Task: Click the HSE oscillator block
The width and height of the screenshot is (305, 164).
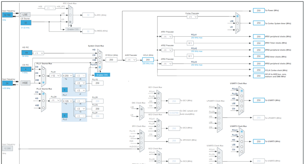Action: pyautogui.click(x=25, y=83)
